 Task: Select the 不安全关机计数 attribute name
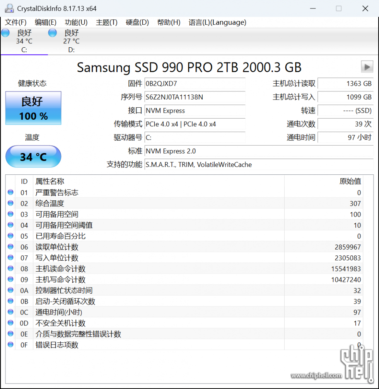(60, 323)
